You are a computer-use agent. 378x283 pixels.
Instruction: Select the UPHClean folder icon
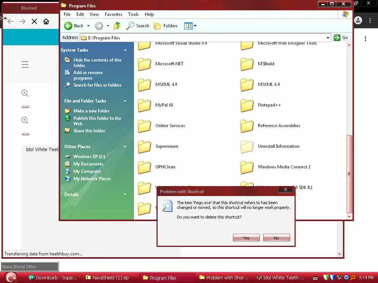(144, 167)
